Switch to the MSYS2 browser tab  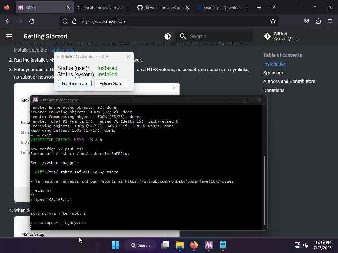[45, 7]
